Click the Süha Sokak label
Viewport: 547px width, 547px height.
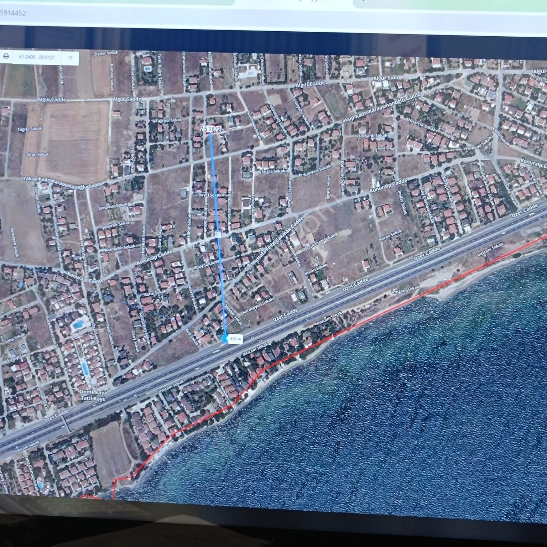pos(15,338)
